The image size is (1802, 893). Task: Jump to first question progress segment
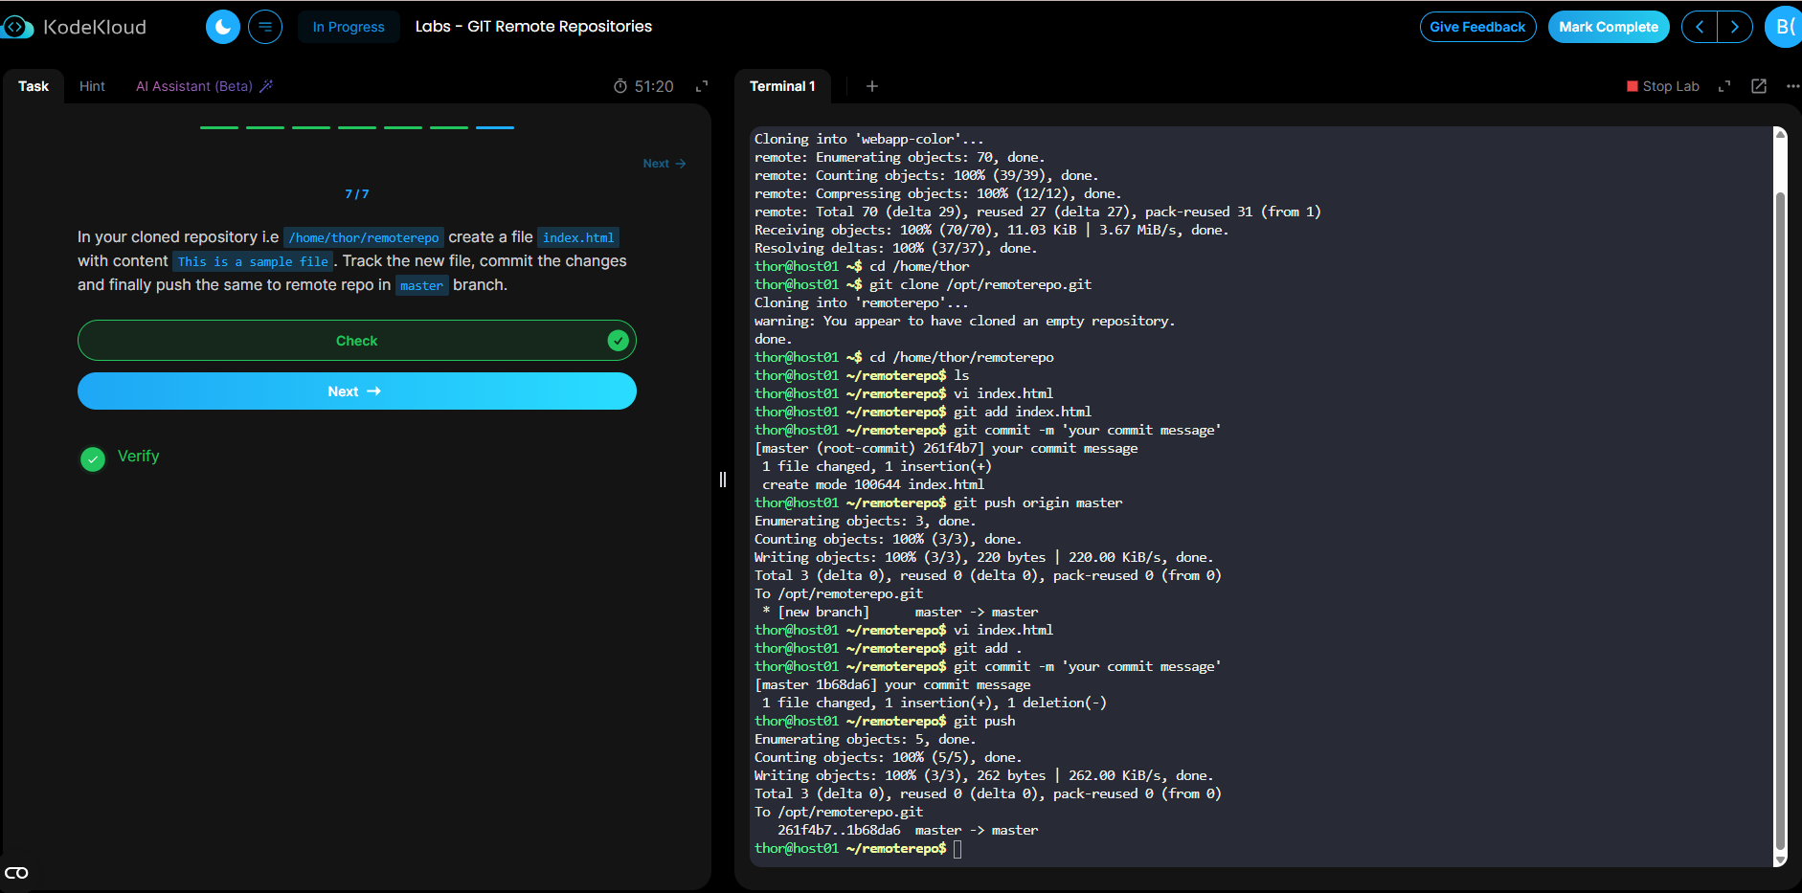[219, 127]
